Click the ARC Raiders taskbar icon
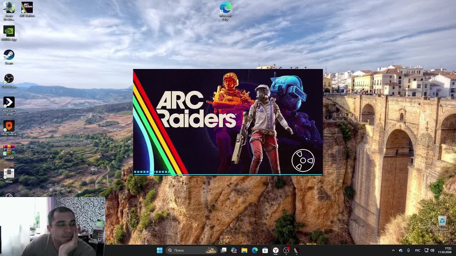The width and height of the screenshot is (456, 256). pos(296,250)
